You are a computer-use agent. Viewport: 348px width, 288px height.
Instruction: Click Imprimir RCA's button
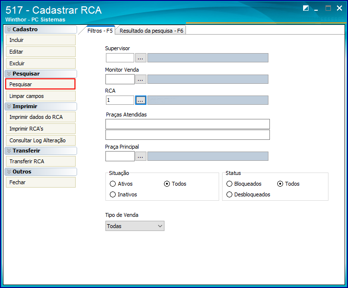(x=41, y=129)
